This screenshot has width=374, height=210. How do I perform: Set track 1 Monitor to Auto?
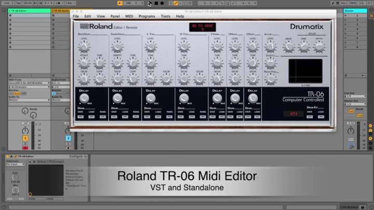[x=17, y=93]
